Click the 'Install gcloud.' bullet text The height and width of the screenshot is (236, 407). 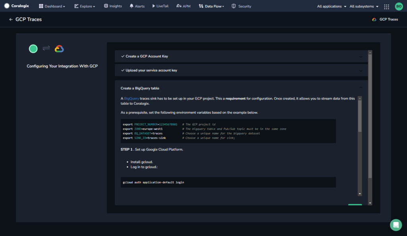(x=142, y=162)
